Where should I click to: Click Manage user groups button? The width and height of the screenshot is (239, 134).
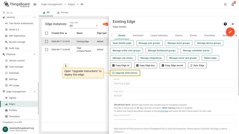click(149, 43)
